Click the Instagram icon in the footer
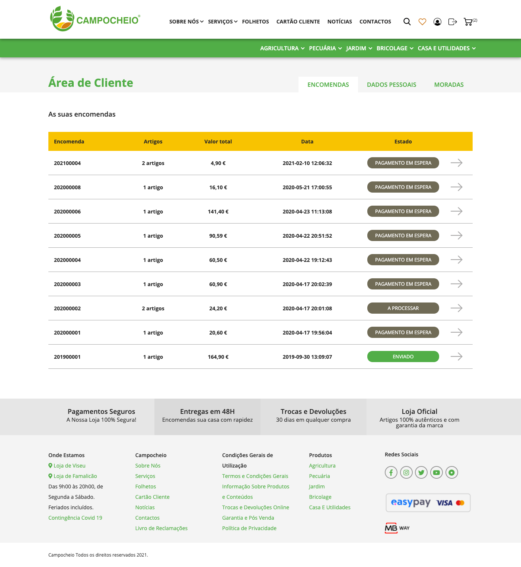 coord(406,472)
